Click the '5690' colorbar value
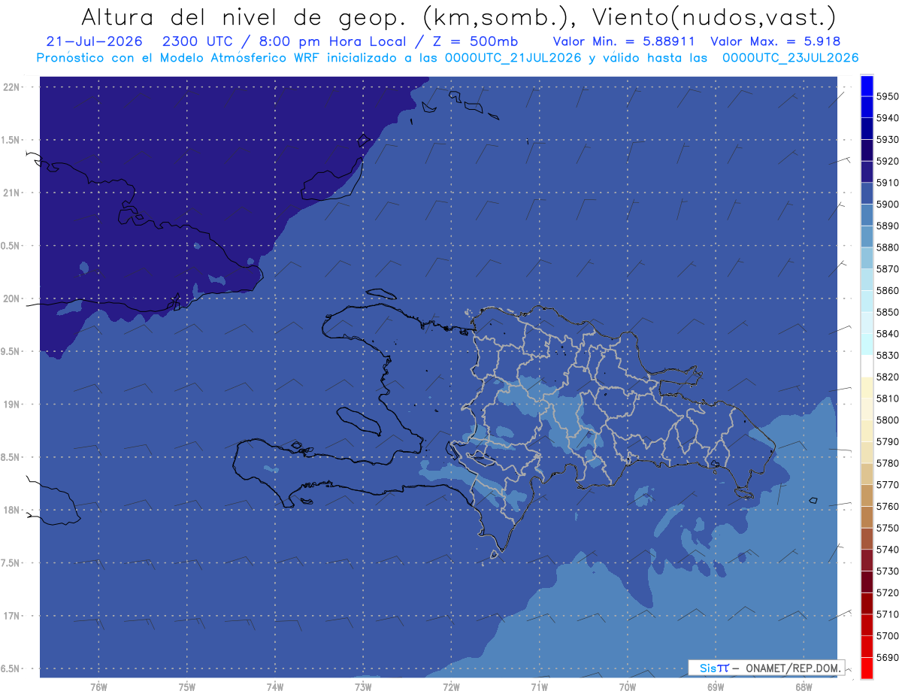The height and width of the screenshot is (697, 902). 887,657
